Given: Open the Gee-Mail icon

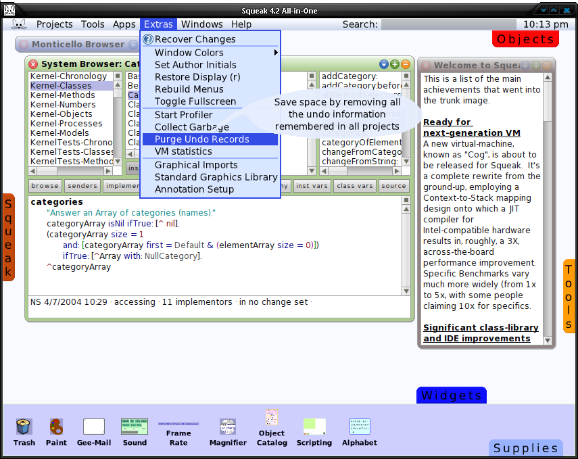Looking at the screenshot, I should click(94, 427).
